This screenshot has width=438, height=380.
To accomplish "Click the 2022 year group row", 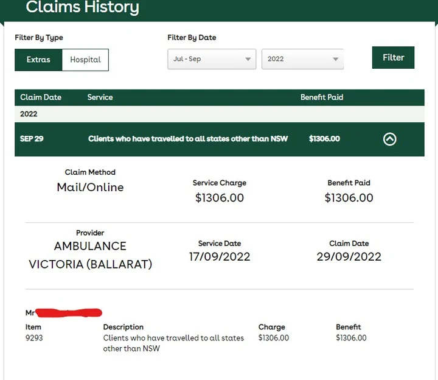I will [x=29, y=114].
